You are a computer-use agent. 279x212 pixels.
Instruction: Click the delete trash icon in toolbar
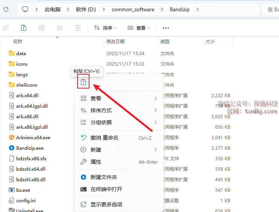click(78, 28)
